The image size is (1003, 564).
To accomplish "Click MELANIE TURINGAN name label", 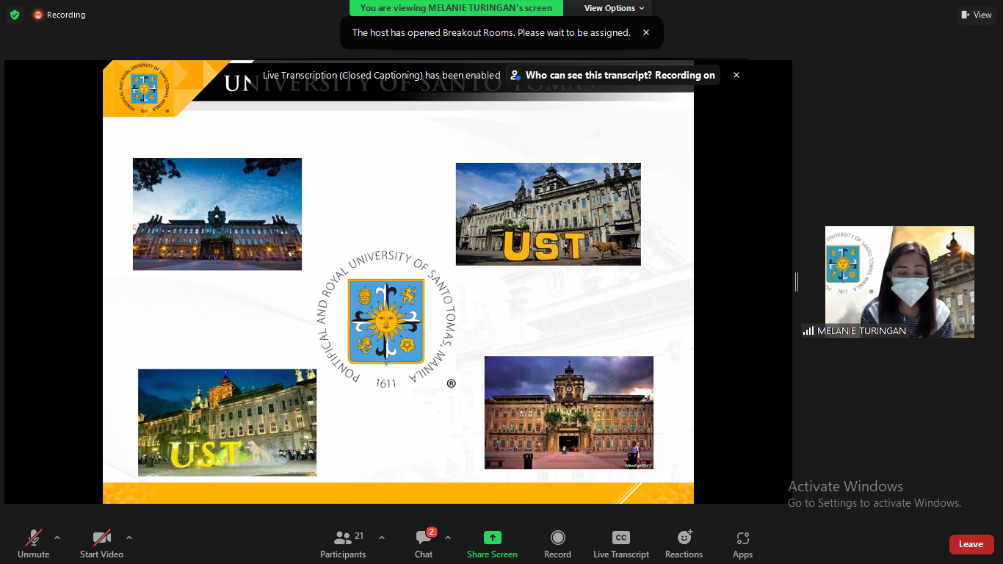I will point(861,331).
